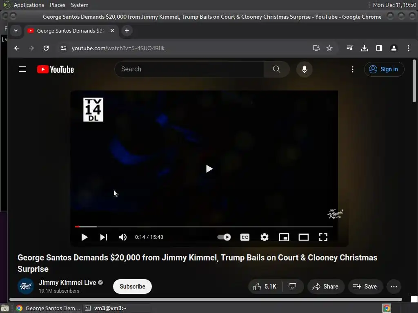Open the System menu
Viewport: 418px width, 313px height.
pyautogui.click(x=80, y=5)
